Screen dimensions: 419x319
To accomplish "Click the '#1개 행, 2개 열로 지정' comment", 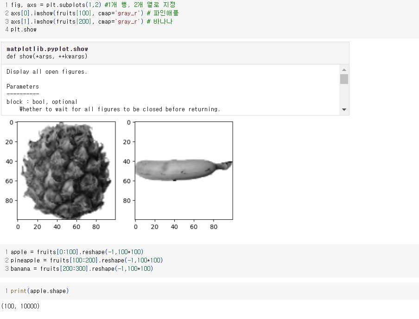I will coord(140,5).
